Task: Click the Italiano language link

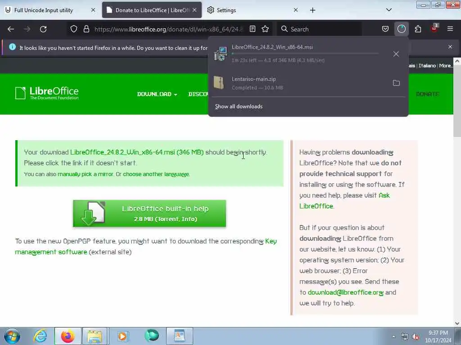Action: click(427, 66)
